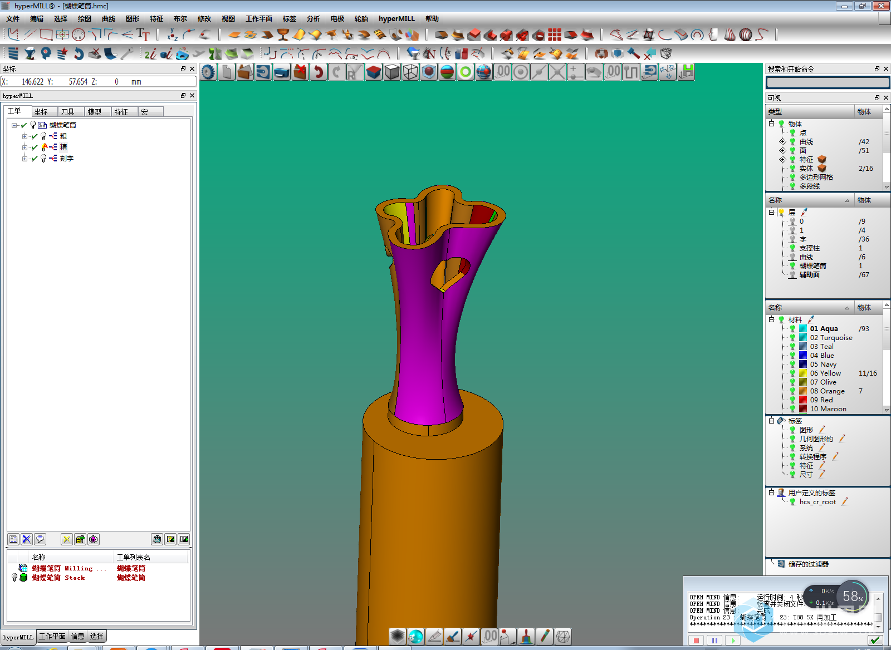The width and height of the screenshot is (891, 650).
Task: Click the print icon in viewport toolbar
Action: [282, 72]
